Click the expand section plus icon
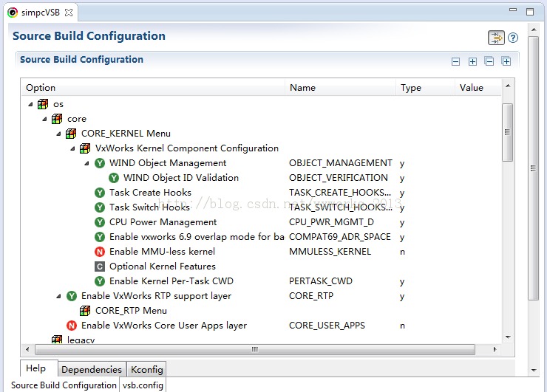The image size is (547, 392). click(472, 62)
